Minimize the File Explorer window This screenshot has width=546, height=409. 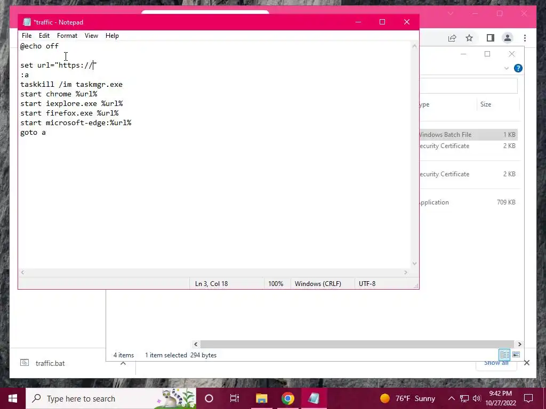click(463, 54)
